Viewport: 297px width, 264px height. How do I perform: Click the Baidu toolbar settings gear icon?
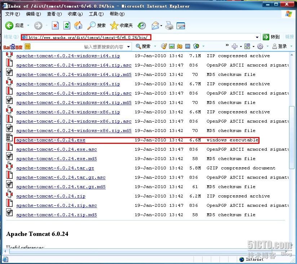coord(260,46)
